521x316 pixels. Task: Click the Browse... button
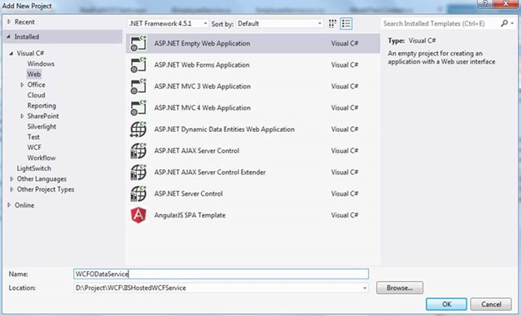click(400, 287)
